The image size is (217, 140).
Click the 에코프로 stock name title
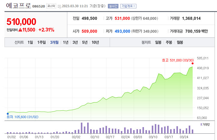pos(18,5)
